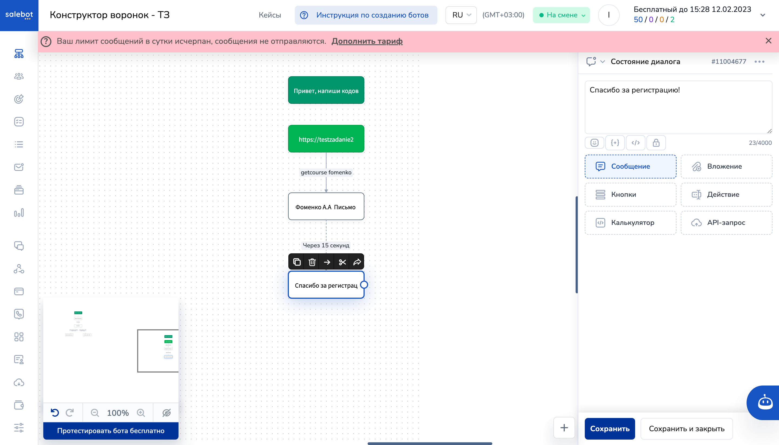Click the output connector circle of Спасибо block
The height and width of the screenshot is (445, 779).
click(x=364, y=284)
